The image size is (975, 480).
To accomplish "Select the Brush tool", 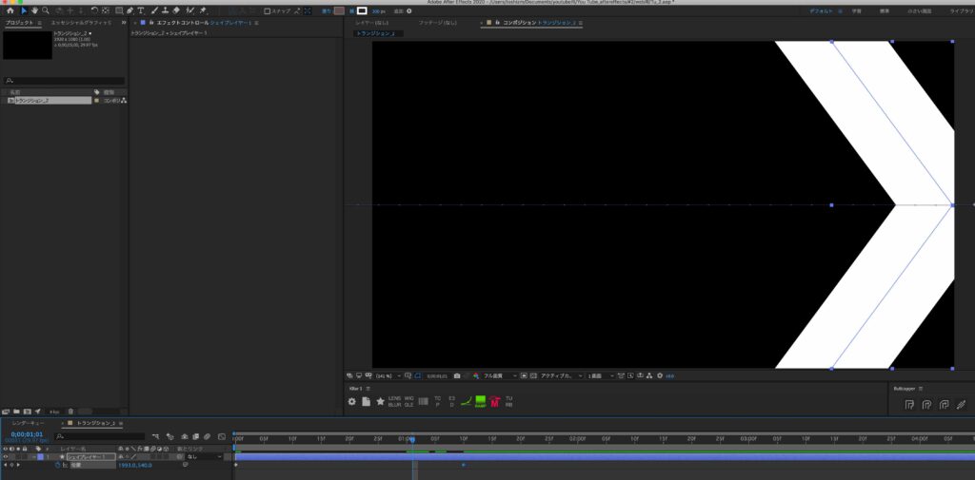I will point(155,10).
